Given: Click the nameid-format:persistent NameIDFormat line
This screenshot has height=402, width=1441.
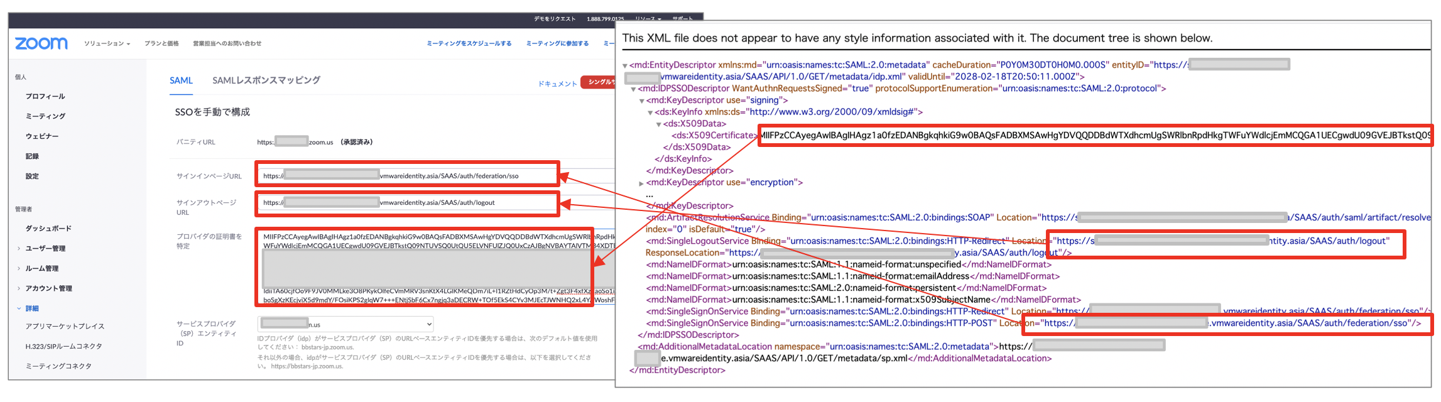Looking at the screenshot, I should [x=846, y=288].
